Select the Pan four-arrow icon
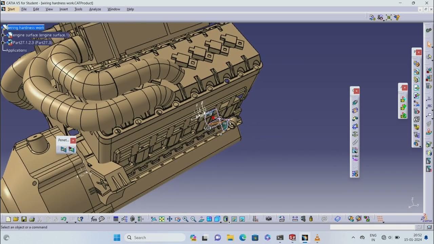Image resolution: width=434 pixels, height=244 pixels. coord(170,219)
